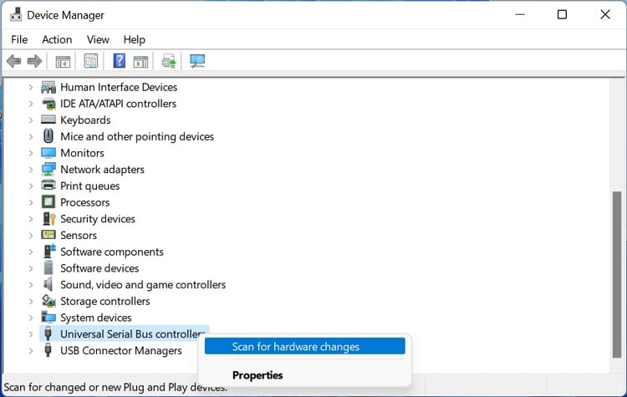The height and width of the screenshot is (397, 627).
Task: Select the Software devices icon
Action: (x=48, y=267)
